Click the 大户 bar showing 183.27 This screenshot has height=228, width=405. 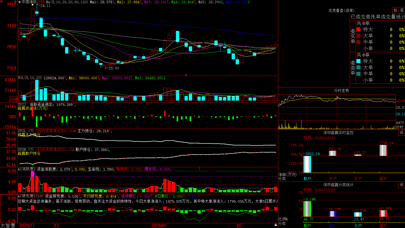point(358,155)
